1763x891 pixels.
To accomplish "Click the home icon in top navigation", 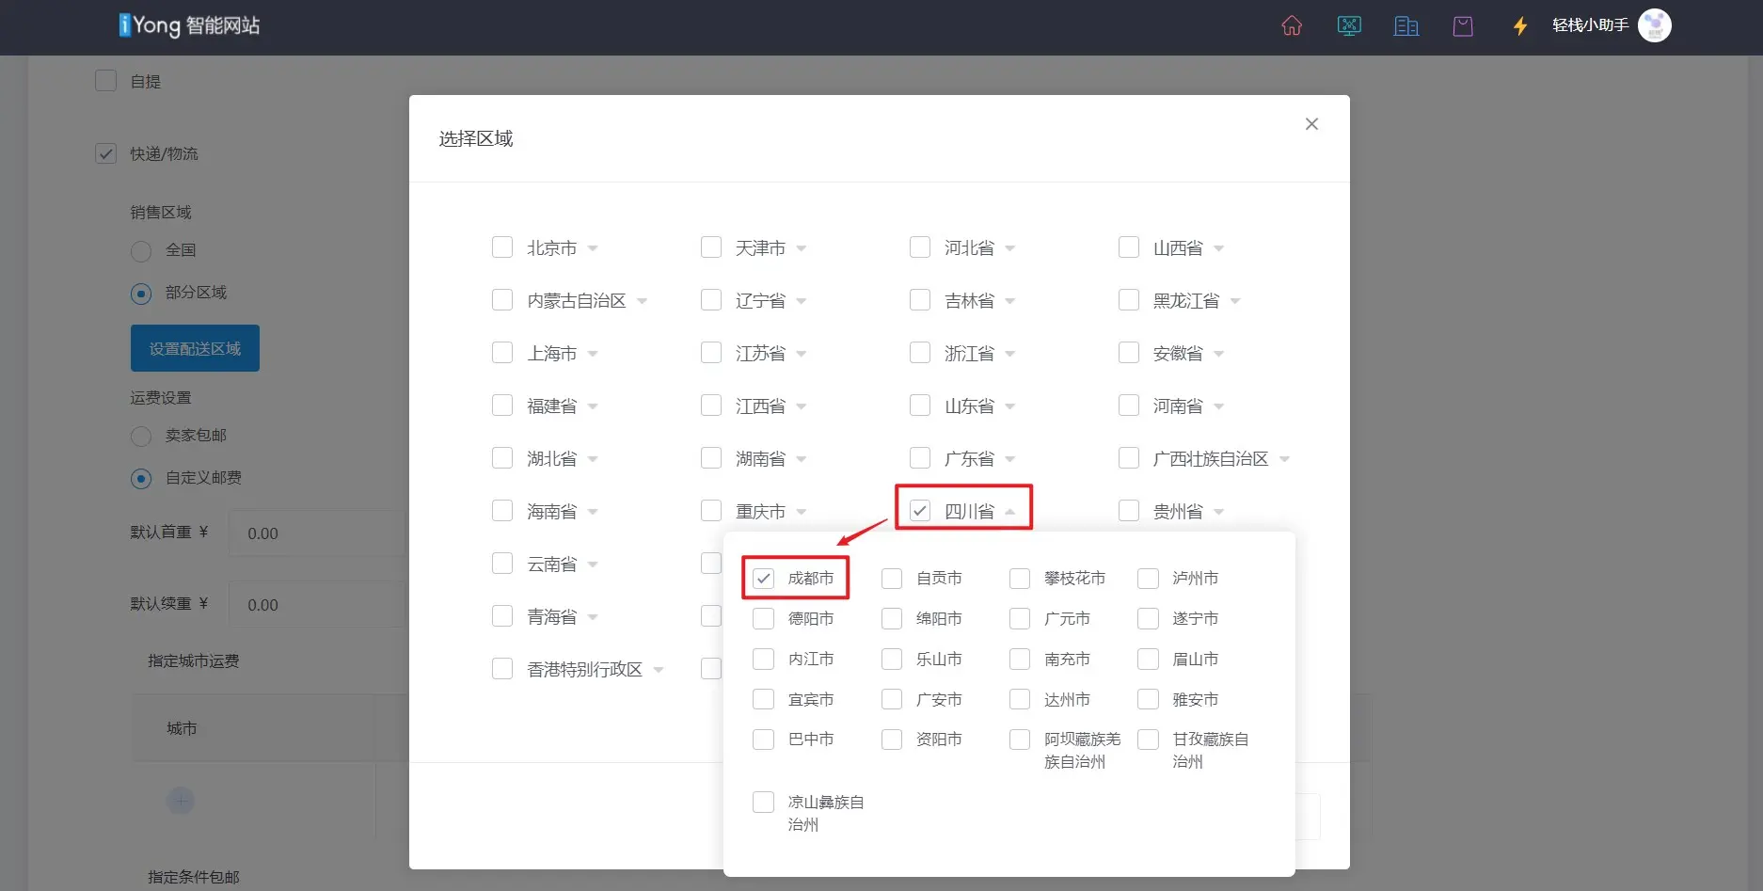I will [x=1292, y=25].
